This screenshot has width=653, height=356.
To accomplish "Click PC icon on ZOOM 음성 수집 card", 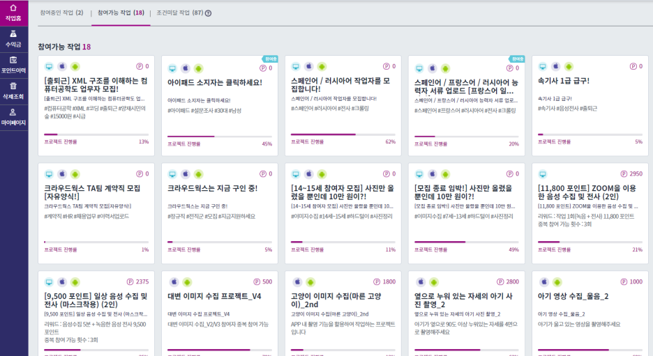I will (x=543, y=174).
